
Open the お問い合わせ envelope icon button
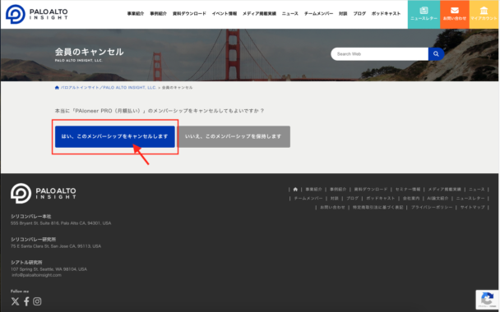point(455,14)
